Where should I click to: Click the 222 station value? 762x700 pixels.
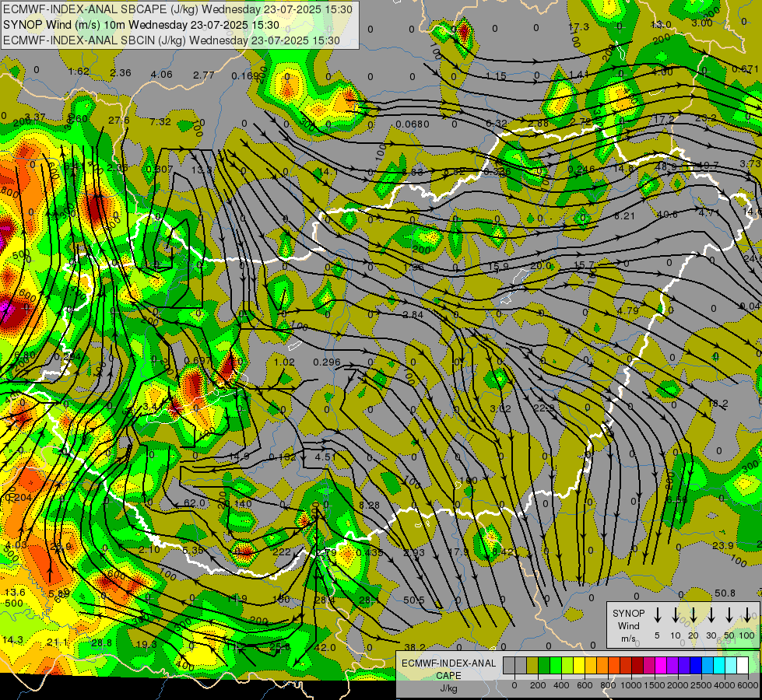(x=282, y=552)
